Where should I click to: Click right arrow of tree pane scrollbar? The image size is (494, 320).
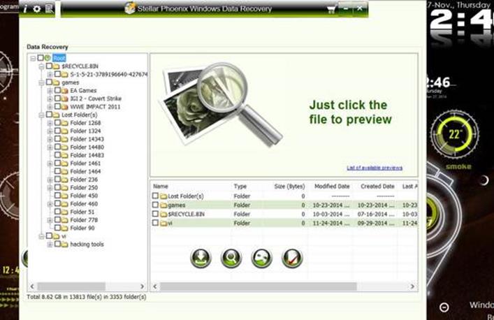[x=142, y=286]
